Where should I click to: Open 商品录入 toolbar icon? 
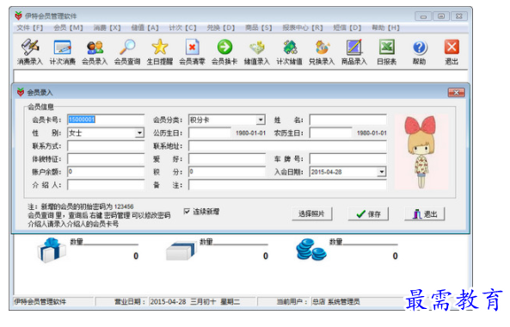tap(354, 52)
